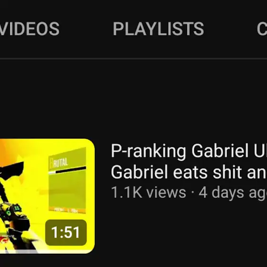Click the red mark at thumbnail's lower corner
This screenshot has height=267, width=267.
tap(3, 241)
